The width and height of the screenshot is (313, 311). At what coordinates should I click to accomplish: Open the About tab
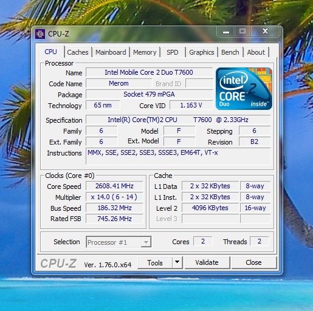pos(256,52)
